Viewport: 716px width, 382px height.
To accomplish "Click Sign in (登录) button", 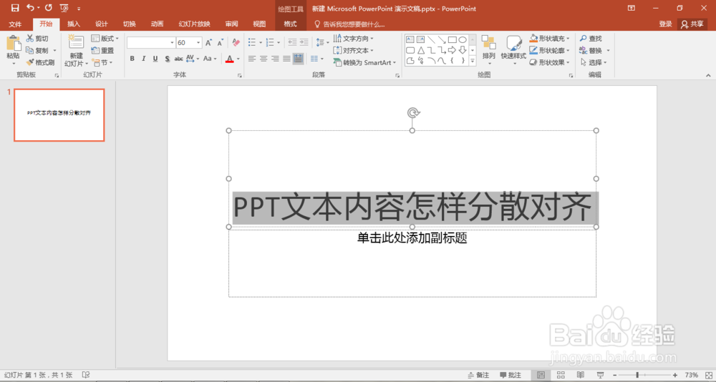I will coord(665,24).
